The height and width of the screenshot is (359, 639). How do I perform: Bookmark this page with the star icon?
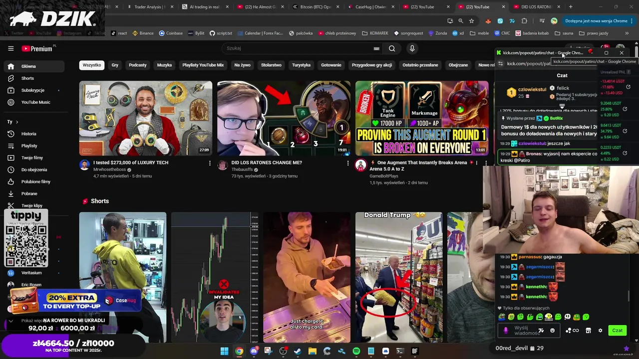tap(471, 21)
